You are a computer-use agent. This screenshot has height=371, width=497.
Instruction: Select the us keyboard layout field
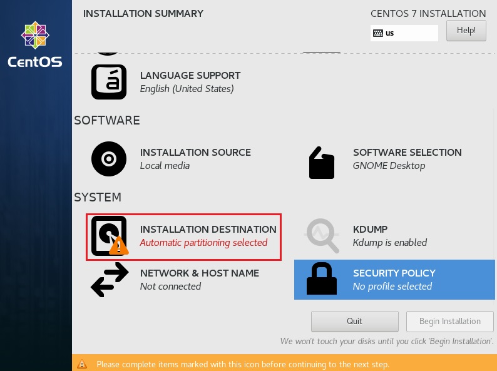[x=404, y=33]
